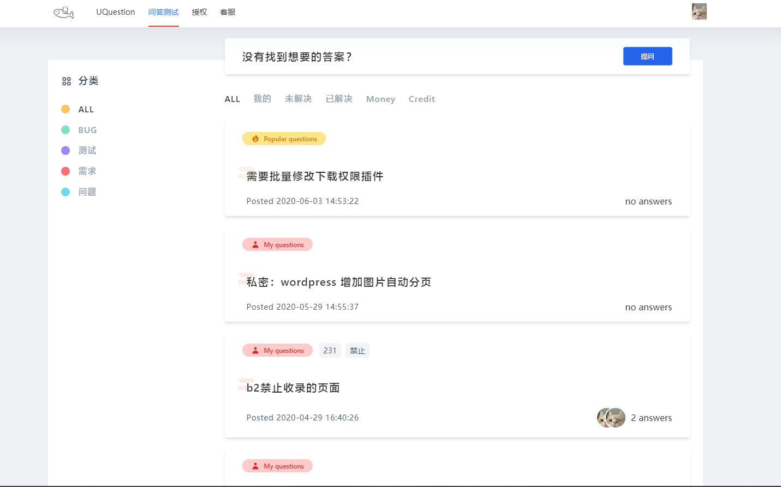Click the 分类 grid icon in the sidebar
Viewport: 781px width, 487px height.
click(x=65, y=81)
